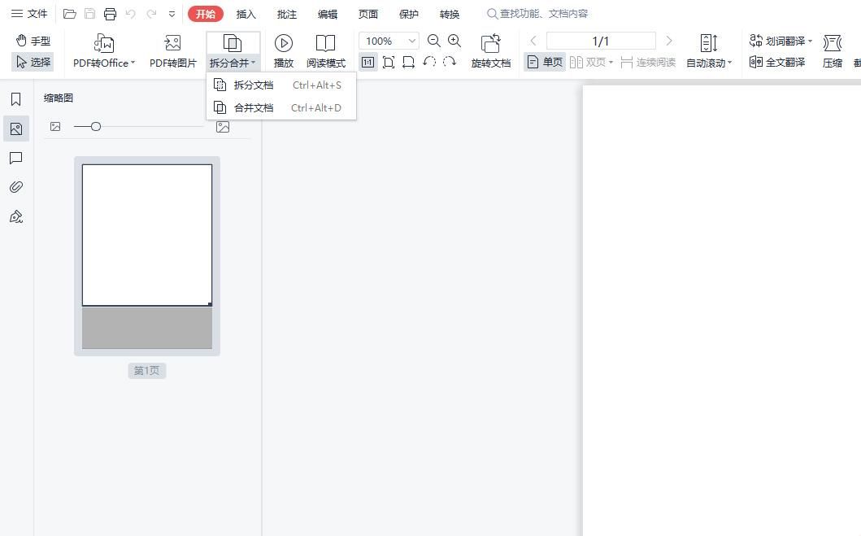This screenshot has width=861, height=536.
Task: Set actual size 1:1 view
Action: pos(368,62)
